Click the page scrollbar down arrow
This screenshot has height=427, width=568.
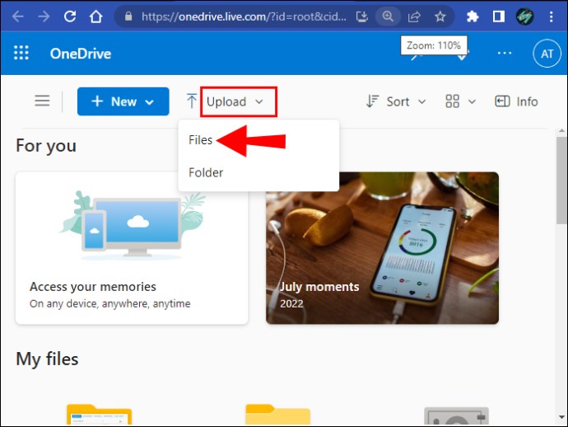561,417
